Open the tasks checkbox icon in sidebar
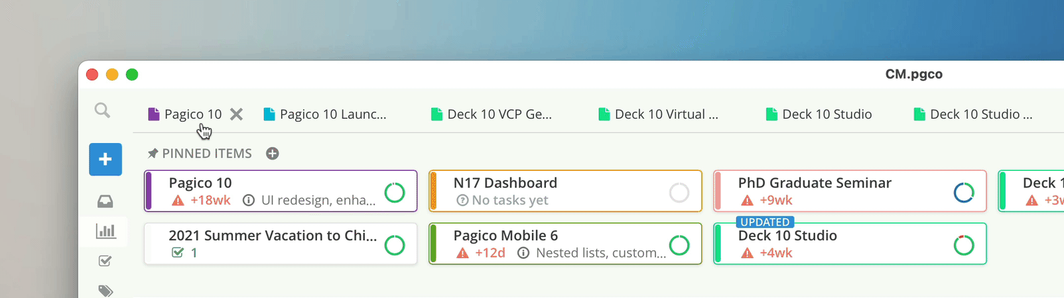 105,261
